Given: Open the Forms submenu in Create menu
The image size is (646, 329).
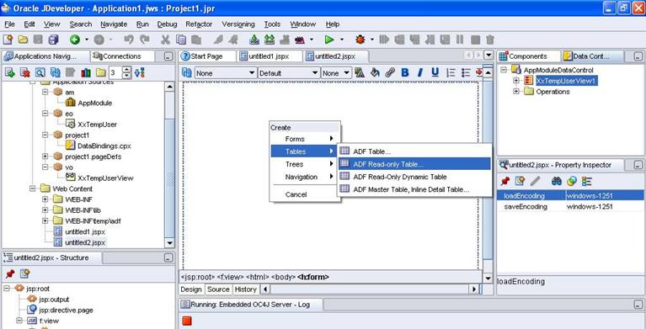Looking at the screenshot, I should (304, 139).
